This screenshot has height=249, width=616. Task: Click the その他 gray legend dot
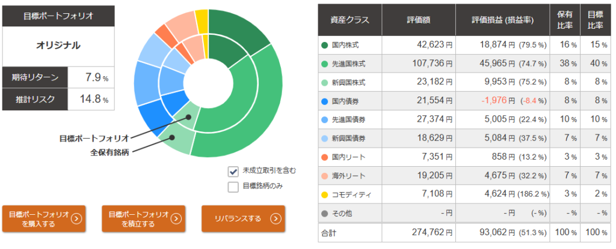[325, 213]
